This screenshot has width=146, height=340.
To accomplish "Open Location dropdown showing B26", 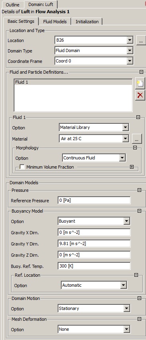I will pyautogui.click(x=94, y=40).
